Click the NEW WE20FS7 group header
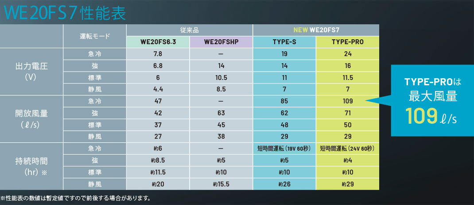474x205 pixels. point(316,30)
